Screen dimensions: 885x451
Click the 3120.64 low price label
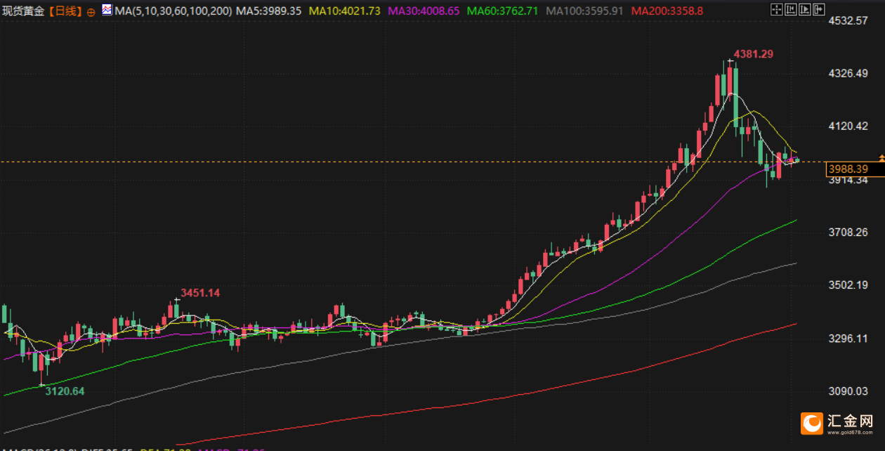(x=65, y=391)
